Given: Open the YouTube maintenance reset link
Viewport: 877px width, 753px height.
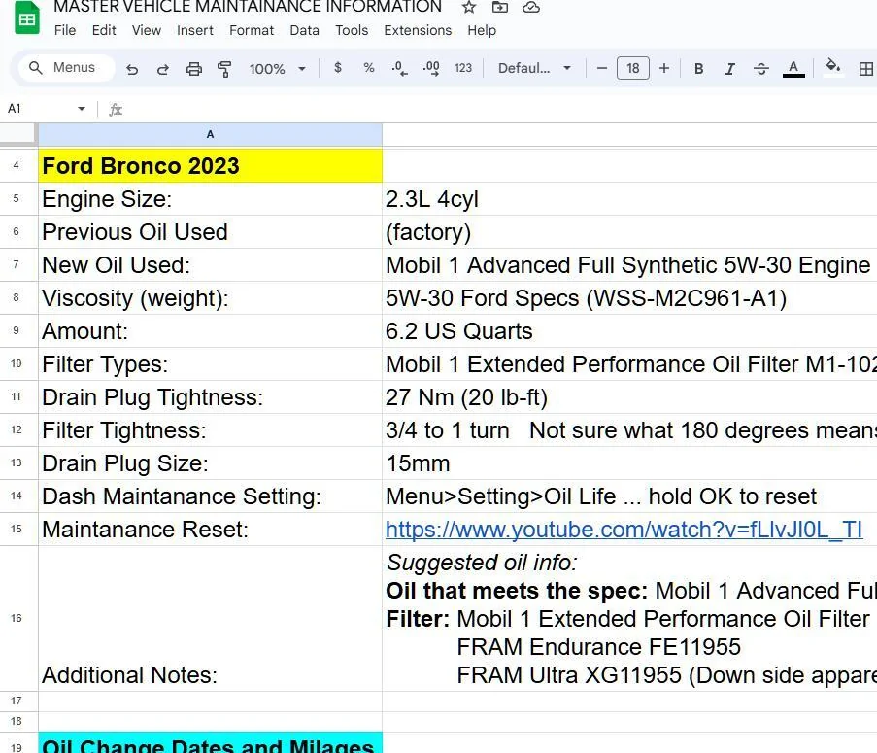Looking at the screenshot, I should (x=624, y=530).
